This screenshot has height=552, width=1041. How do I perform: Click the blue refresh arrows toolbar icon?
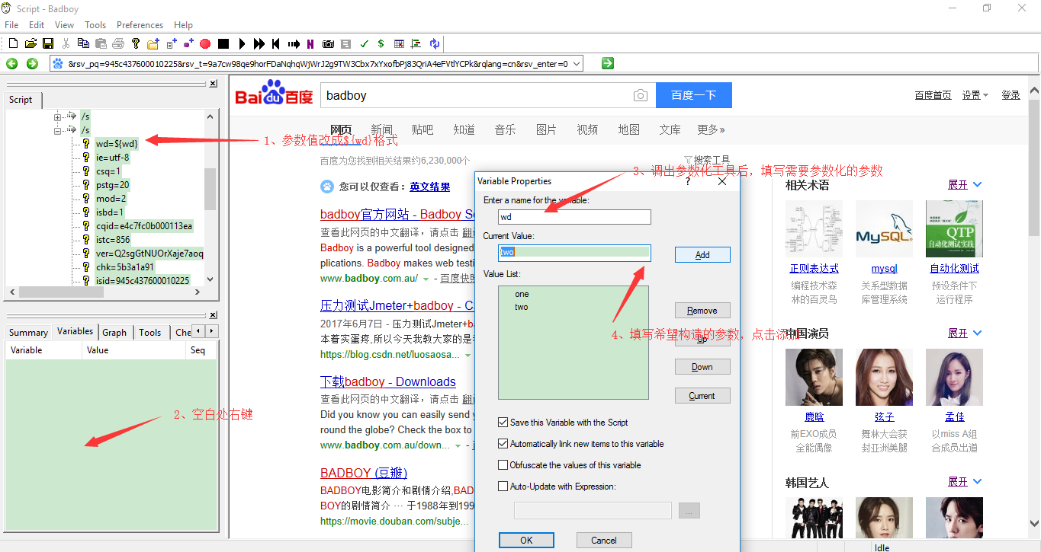(434, 43)
